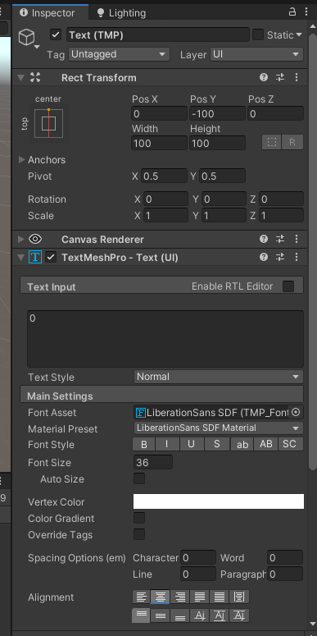Screen dimensions: 317x636
Task: Collapse the TextMeshPro - Text (UI) component
Action: coord(21,257)
